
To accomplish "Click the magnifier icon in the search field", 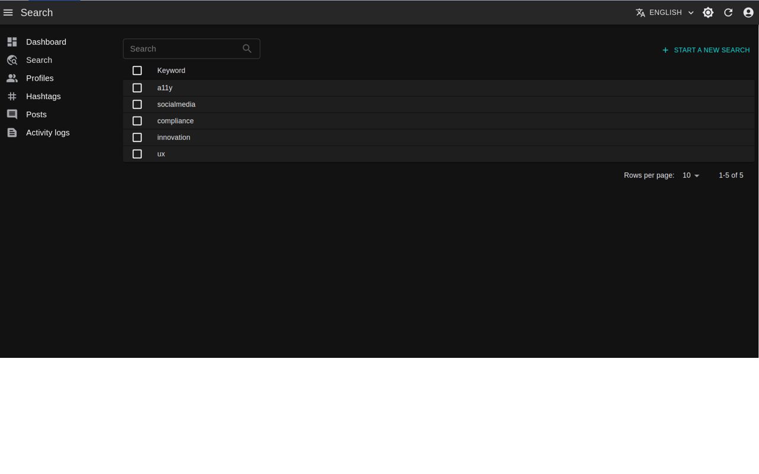I will point(247,48).
